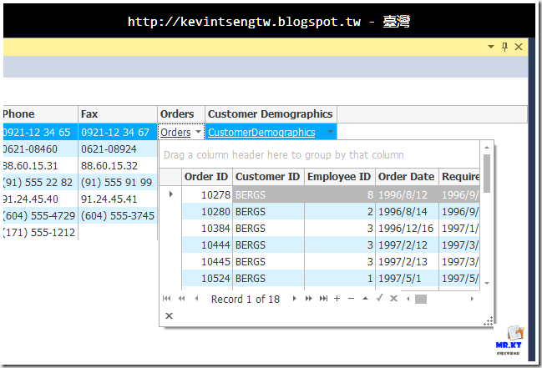Click phone cell 0621-08460
The height and width of the screenshot is (368, 542).
coord(40,149)
